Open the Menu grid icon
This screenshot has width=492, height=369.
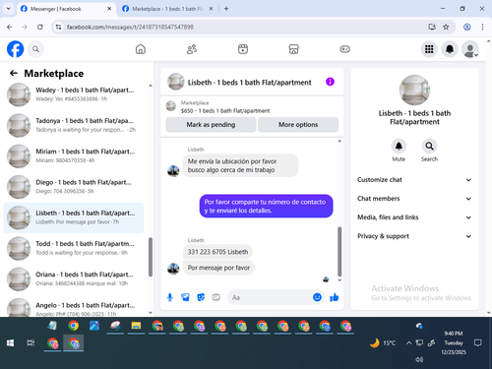click(429, 49)
